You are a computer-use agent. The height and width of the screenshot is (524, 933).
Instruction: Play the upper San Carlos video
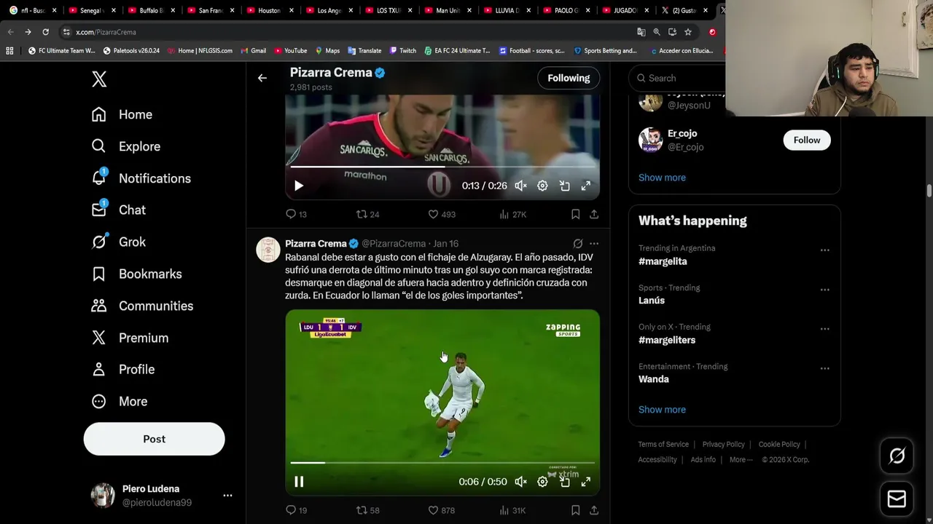[x=299, y=186]
